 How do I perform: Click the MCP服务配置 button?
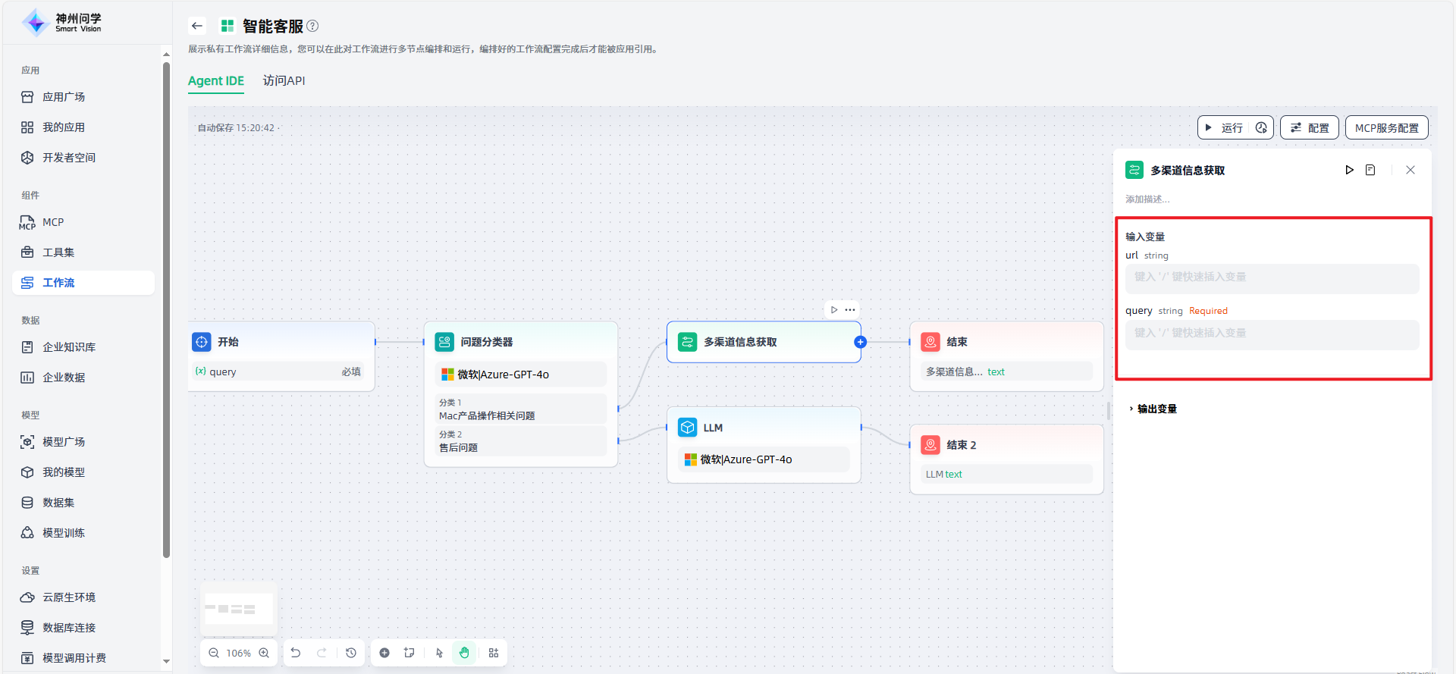coord(1386,127)
